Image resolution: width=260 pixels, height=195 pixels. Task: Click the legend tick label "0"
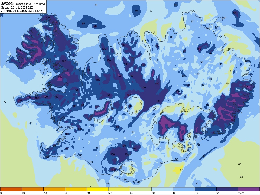click(1, 193)
